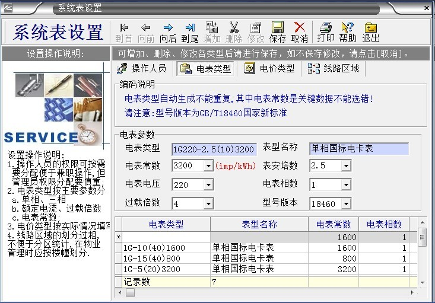Open the 线路区域 tab
Viewport: 435px width, 303px height.
click(x=334, y=68)
